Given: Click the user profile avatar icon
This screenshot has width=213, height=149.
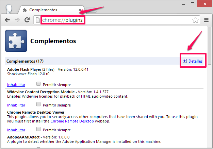Looking at the screenshot, I should pos(9,9).
